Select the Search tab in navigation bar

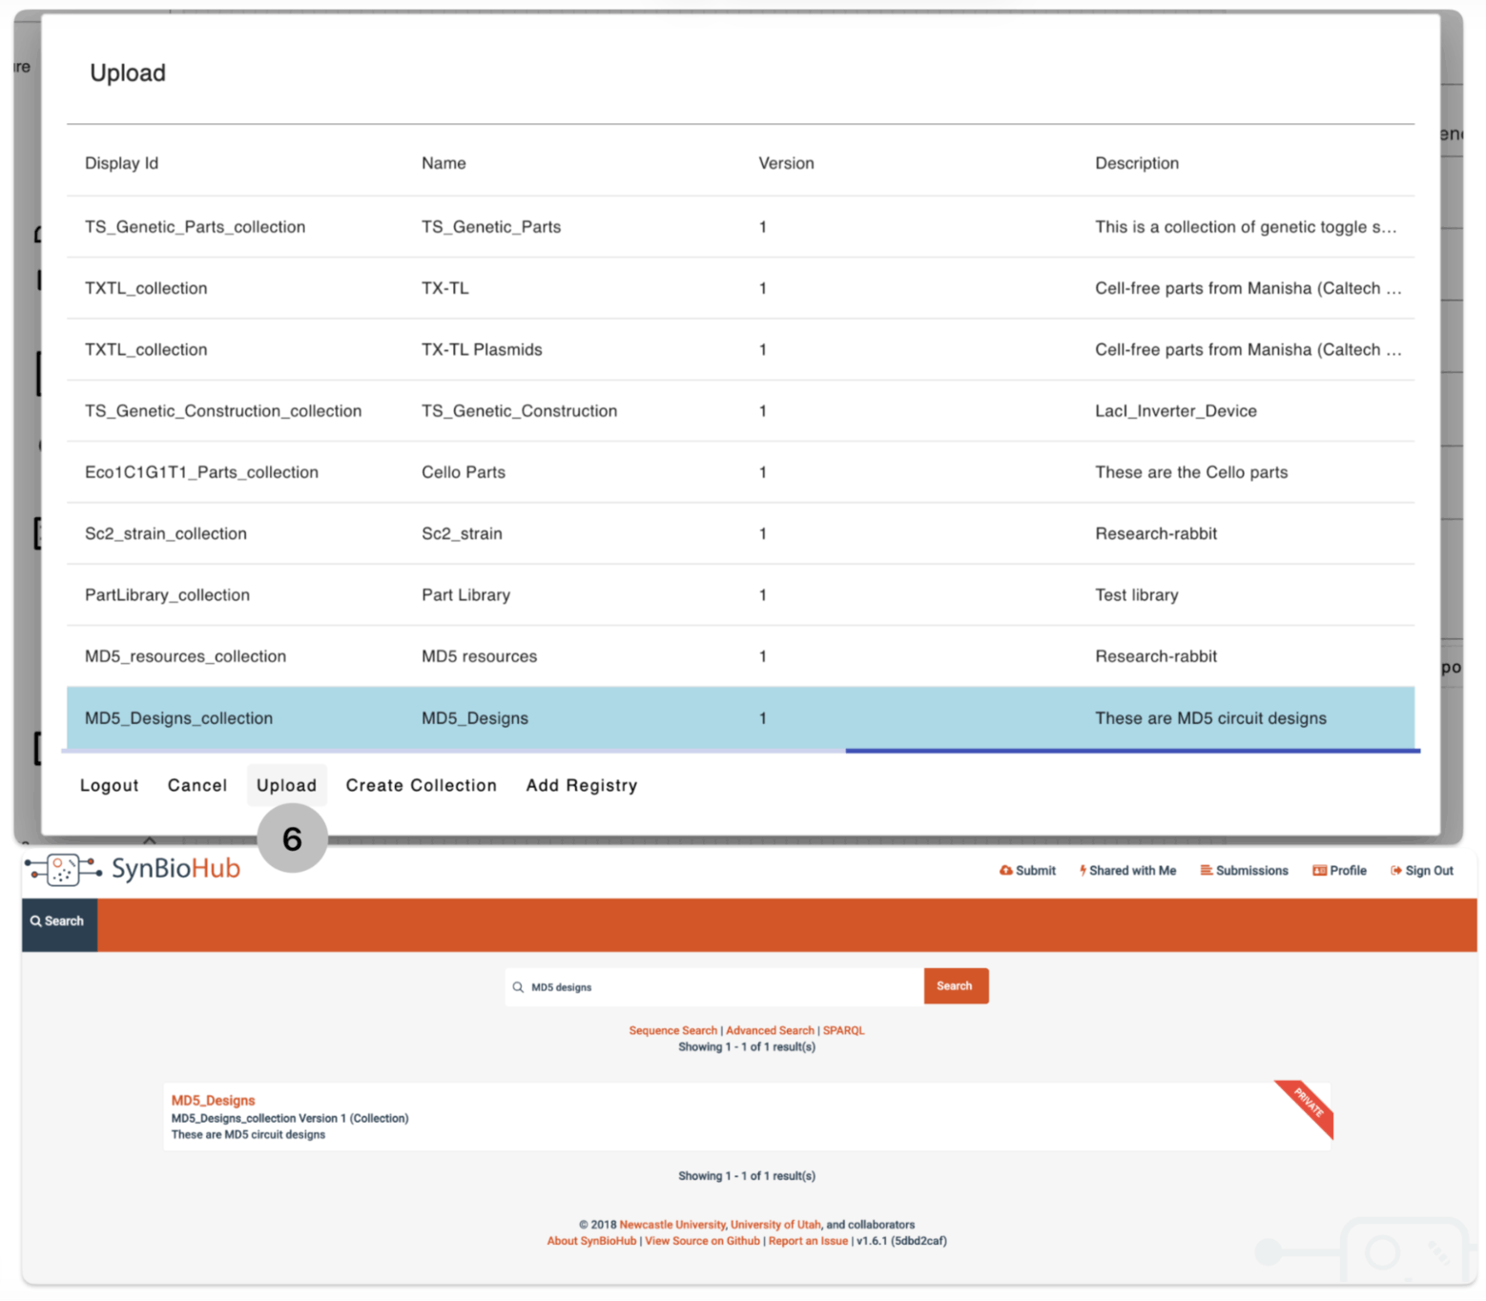59,922
